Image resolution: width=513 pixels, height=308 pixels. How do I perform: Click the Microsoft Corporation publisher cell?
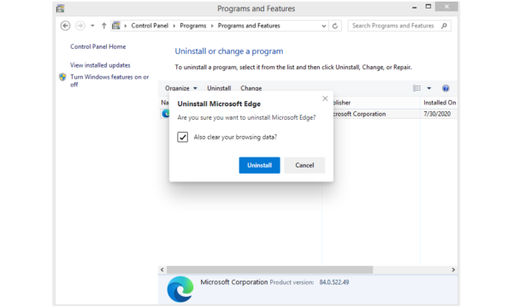[359, 114]
